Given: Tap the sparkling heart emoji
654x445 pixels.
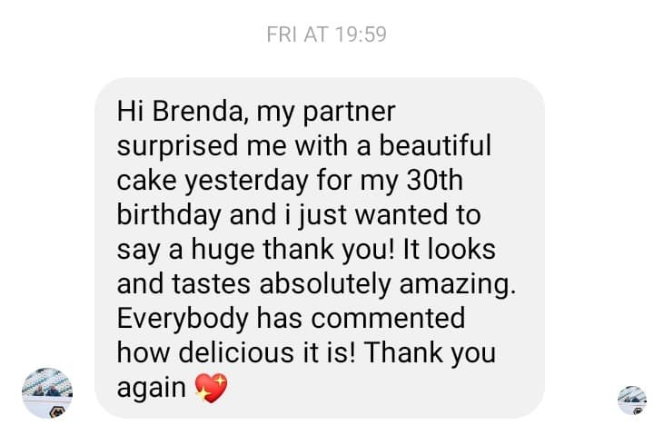Looking at the screenshot, I should click(211, 389).
